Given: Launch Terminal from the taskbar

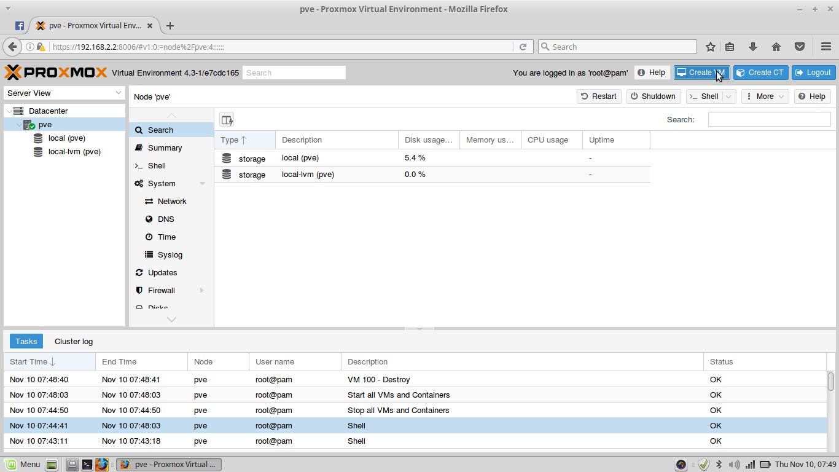Looking at the screenshot, I should [x=87, y=465].
